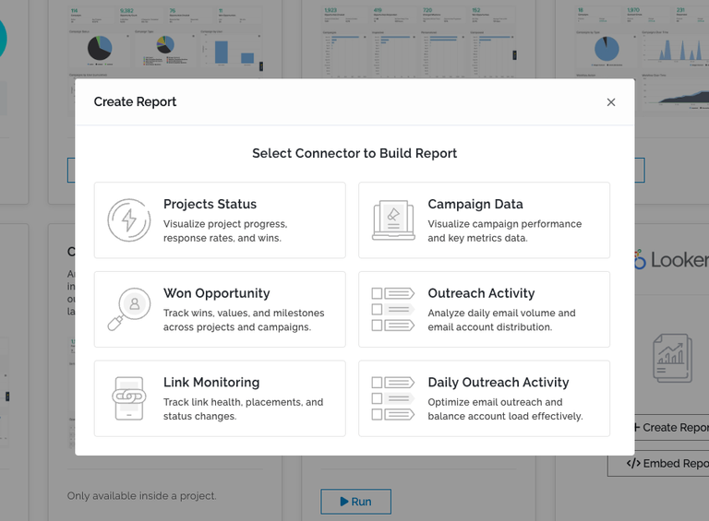This screenshot has height=521, width=709.
Task: Click 'Track link health, placements' text
Action: (244, 409)
